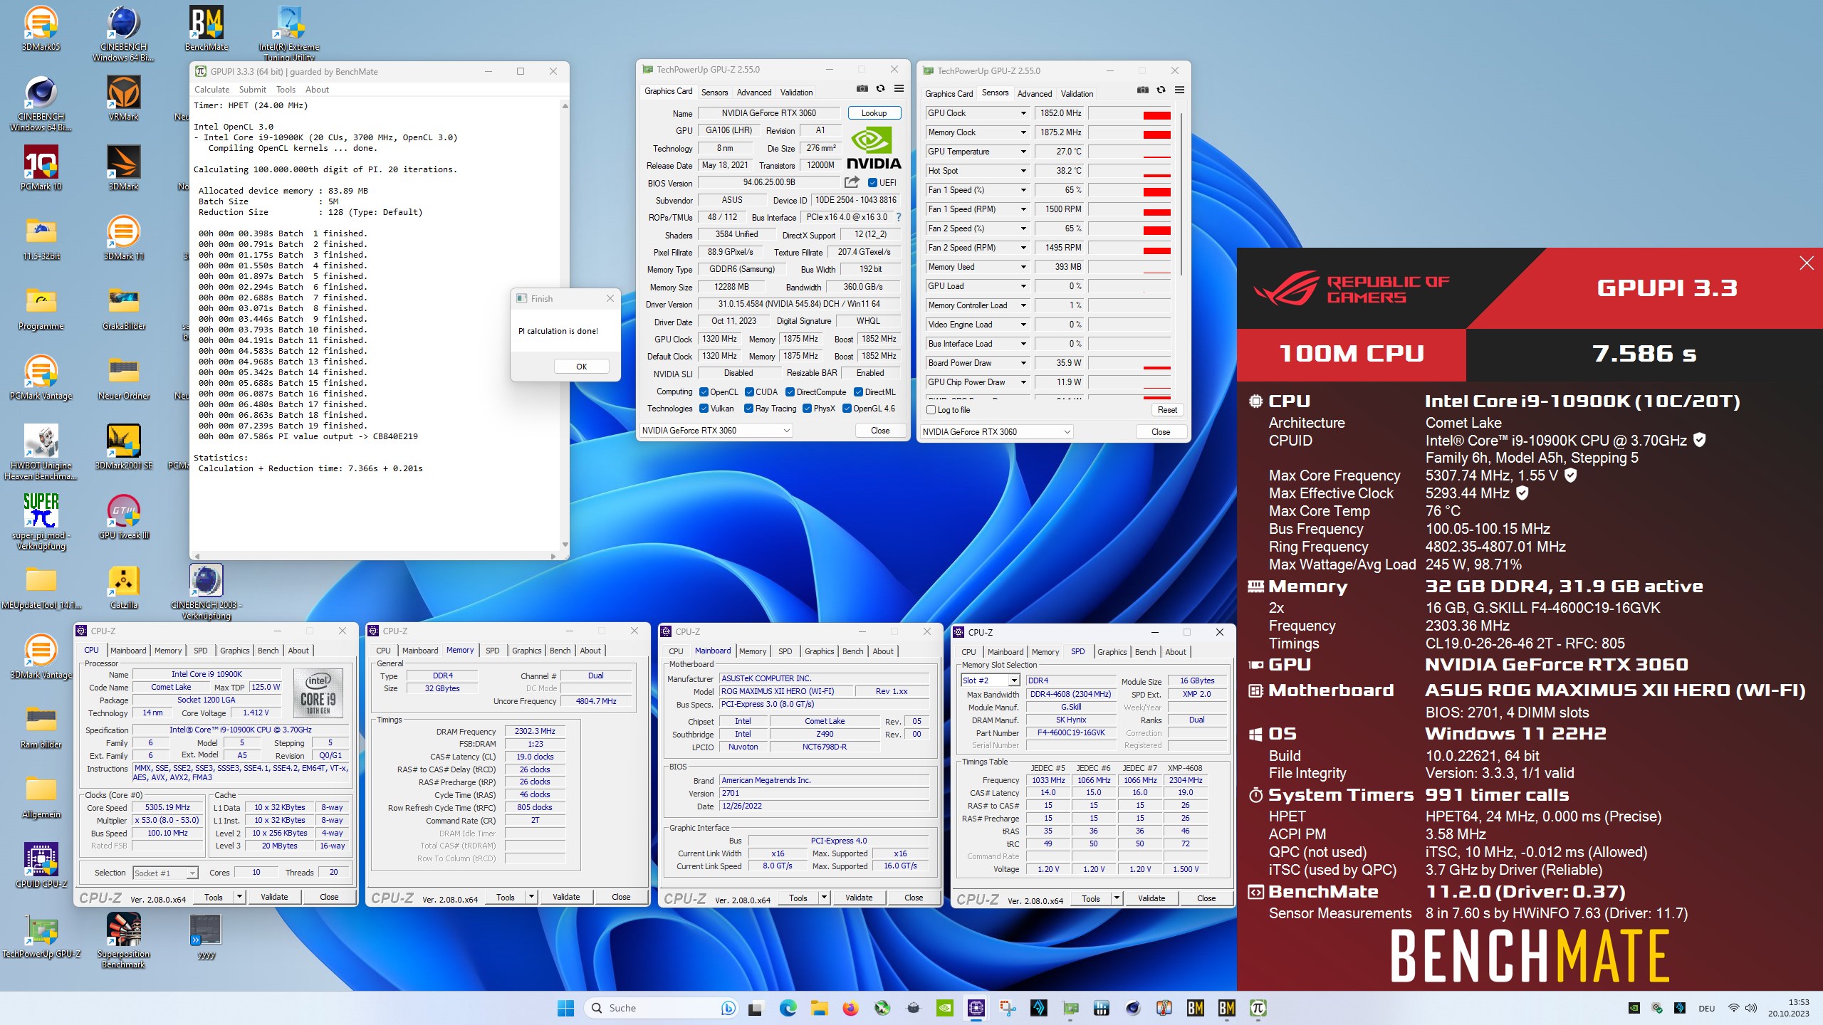Open HWBOT Unigine Heaven Benchmark icon

pyautogui.click(x=41, y=451)
